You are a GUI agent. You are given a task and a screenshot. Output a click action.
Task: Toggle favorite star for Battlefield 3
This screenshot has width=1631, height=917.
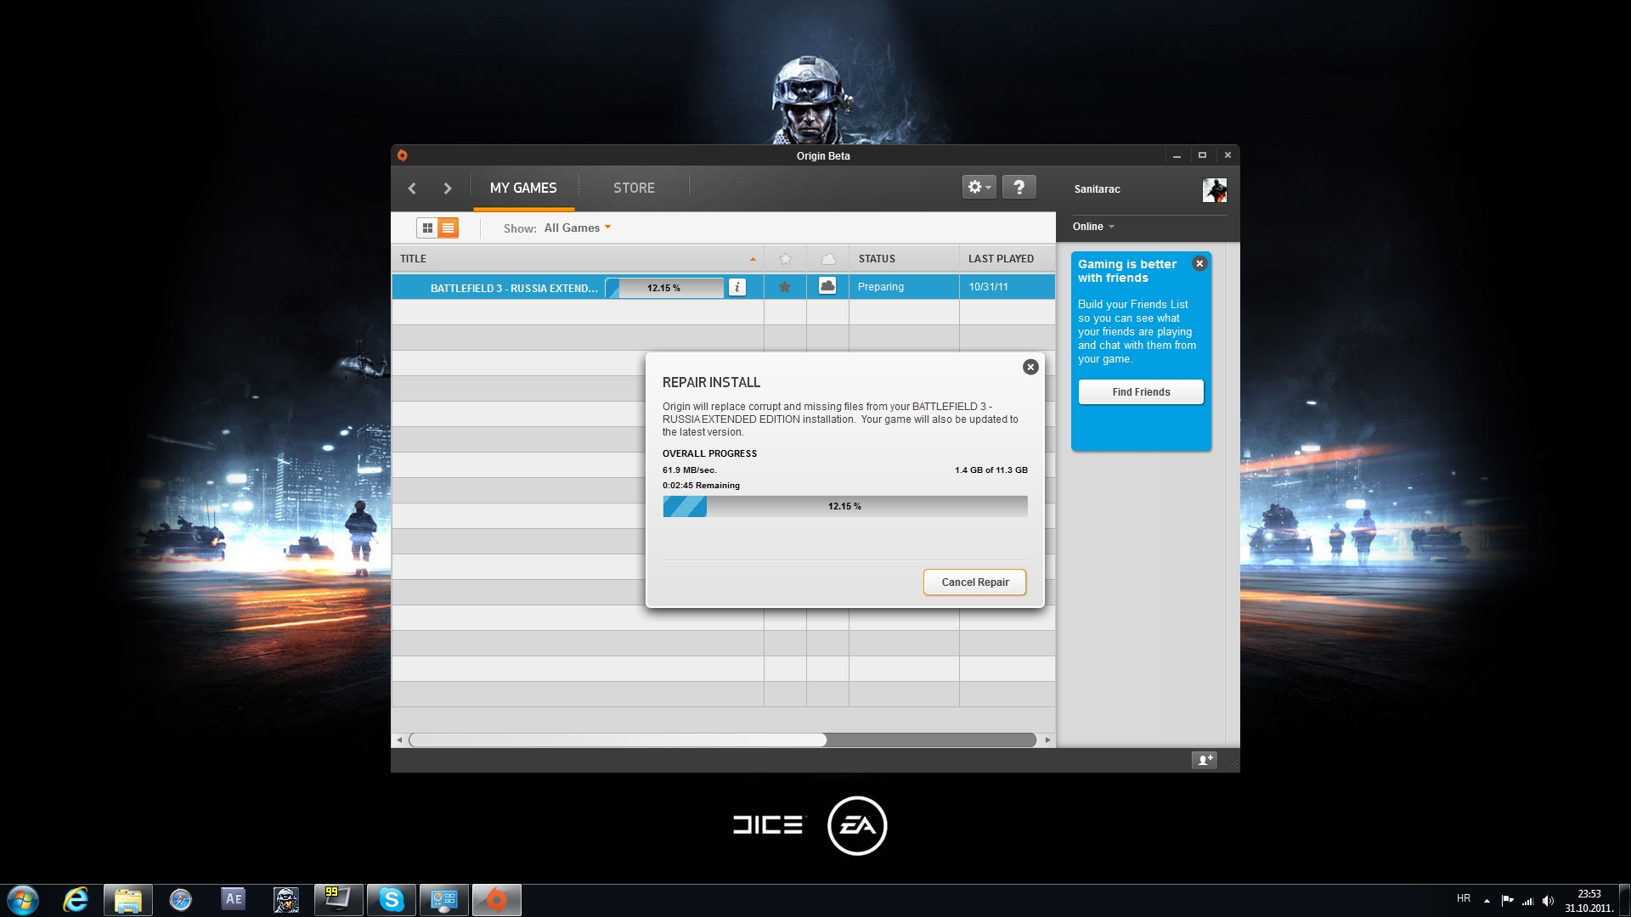point(785,287)
